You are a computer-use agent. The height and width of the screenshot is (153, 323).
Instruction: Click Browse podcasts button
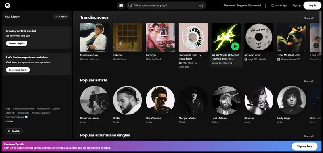18,70
